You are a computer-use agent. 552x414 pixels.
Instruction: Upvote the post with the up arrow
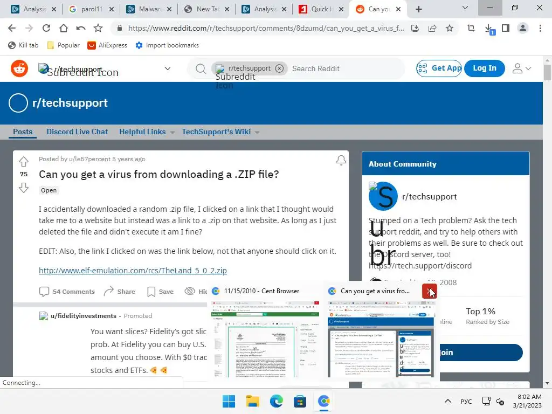(24, 162)
